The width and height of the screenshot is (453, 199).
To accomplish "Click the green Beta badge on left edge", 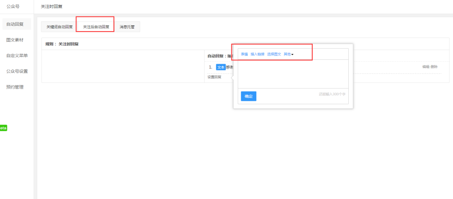I will 3,128.
